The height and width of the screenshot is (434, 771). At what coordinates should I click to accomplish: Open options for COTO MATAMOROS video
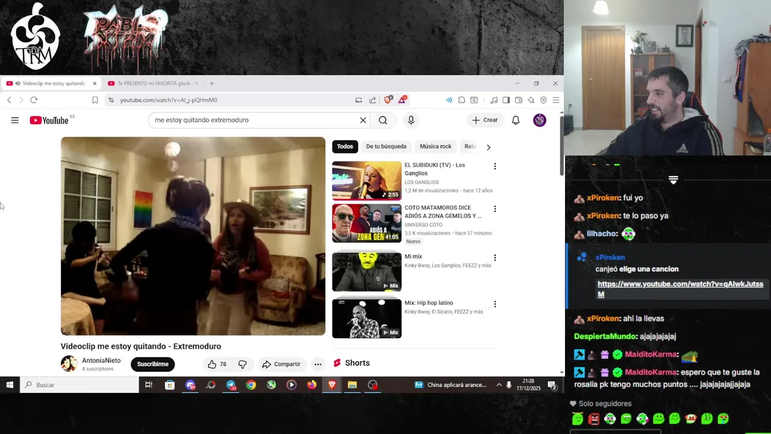point(495,209)
